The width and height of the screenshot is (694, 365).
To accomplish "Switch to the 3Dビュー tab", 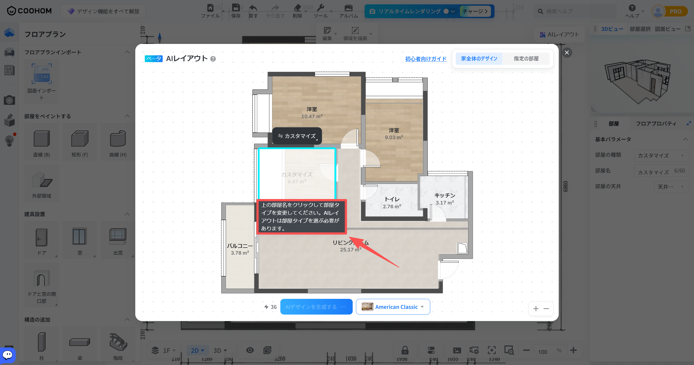I will [x=612, y=29].
